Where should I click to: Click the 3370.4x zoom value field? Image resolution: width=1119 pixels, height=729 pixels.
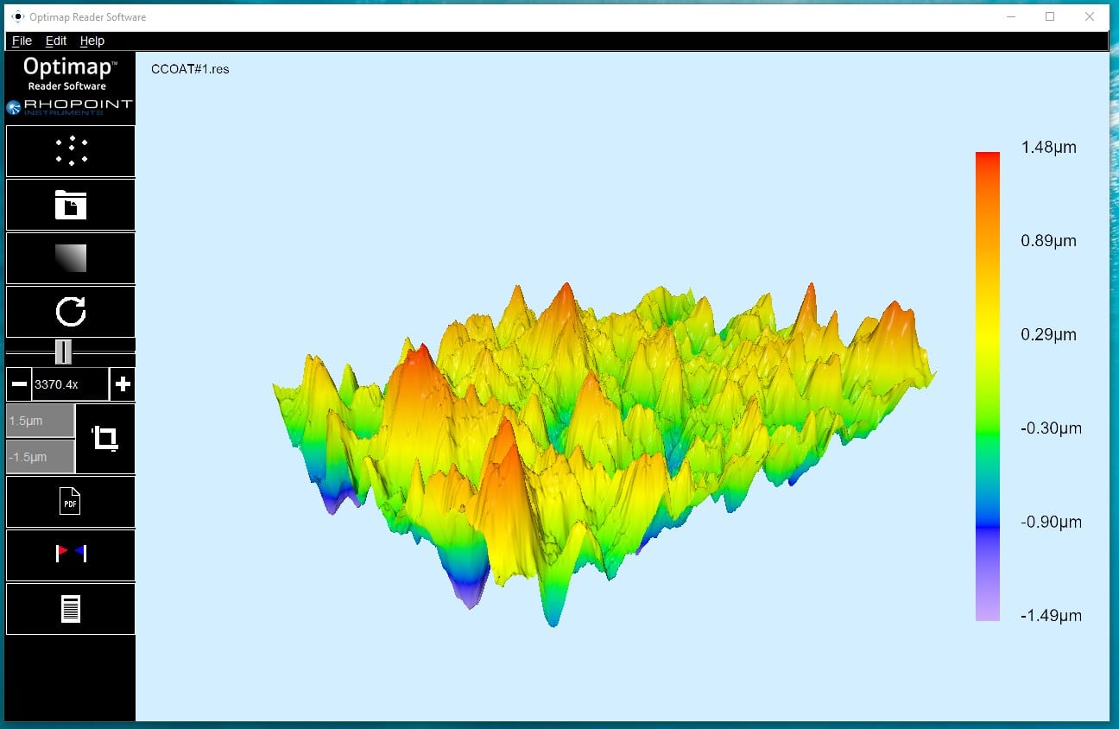[x=70, y=384]
